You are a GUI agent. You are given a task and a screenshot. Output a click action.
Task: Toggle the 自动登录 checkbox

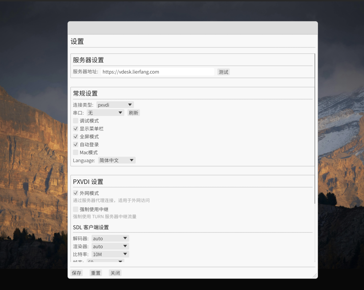pyautogui.click(x=76, y=144)
